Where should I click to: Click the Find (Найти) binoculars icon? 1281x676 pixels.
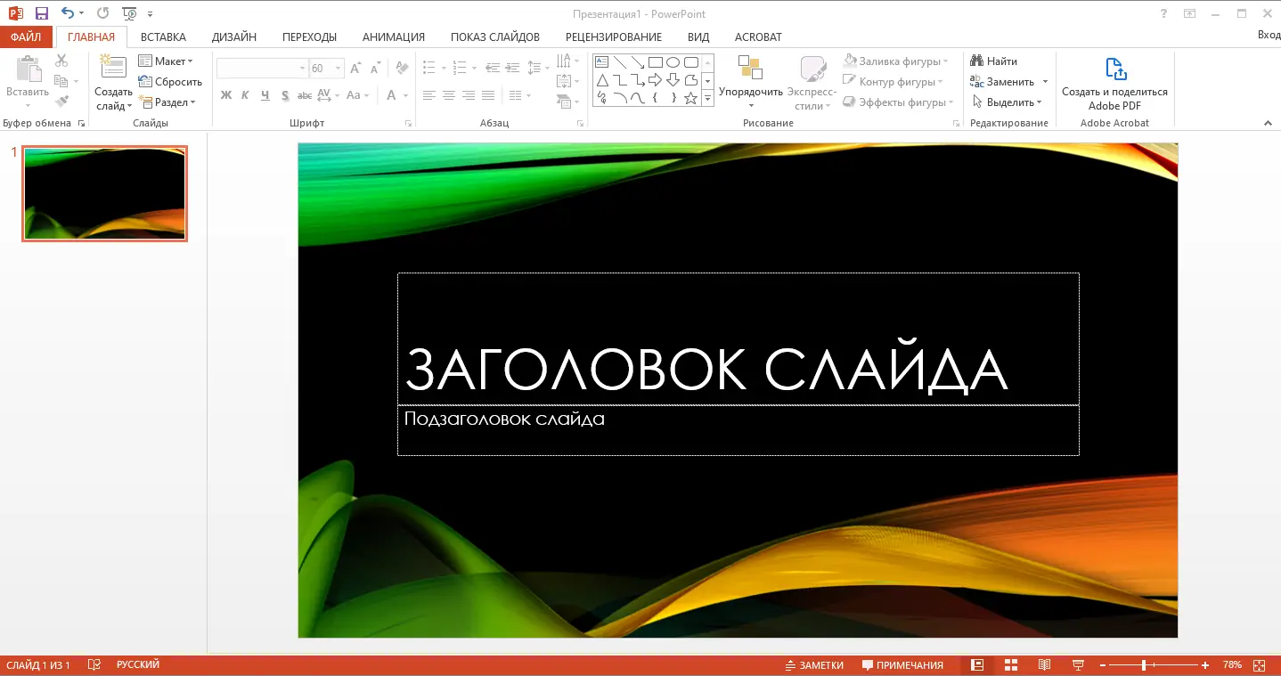(977, 61)
